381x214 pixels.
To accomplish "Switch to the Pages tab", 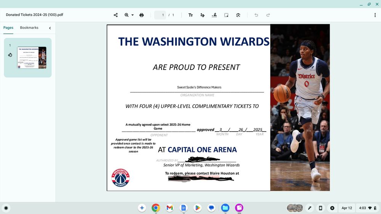I will tap(8, 28).
